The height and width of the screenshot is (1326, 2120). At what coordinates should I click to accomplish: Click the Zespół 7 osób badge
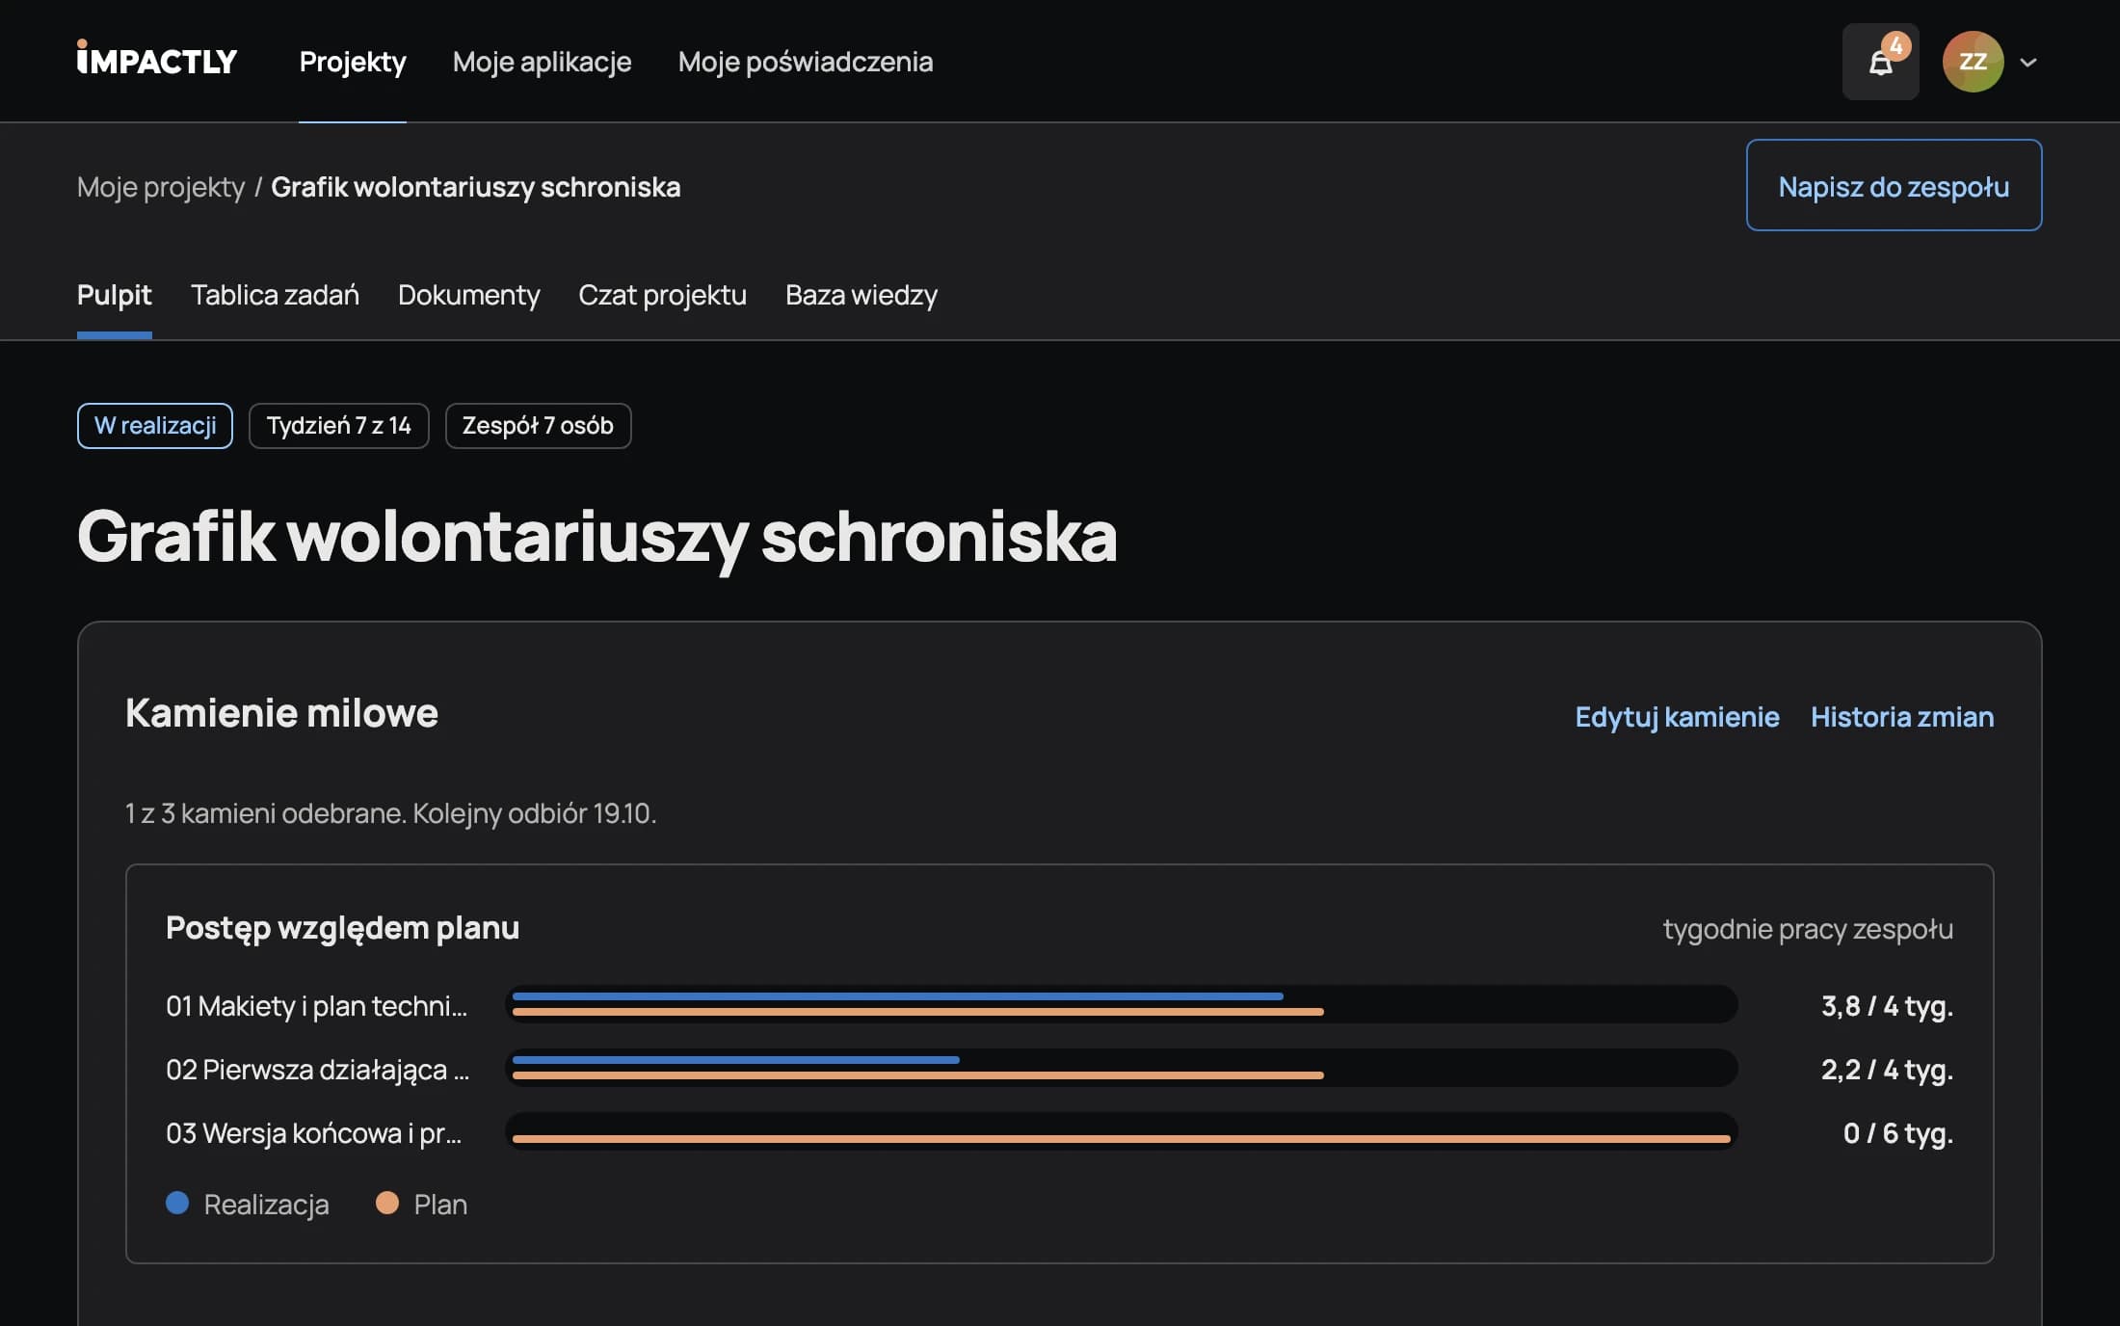538,426
